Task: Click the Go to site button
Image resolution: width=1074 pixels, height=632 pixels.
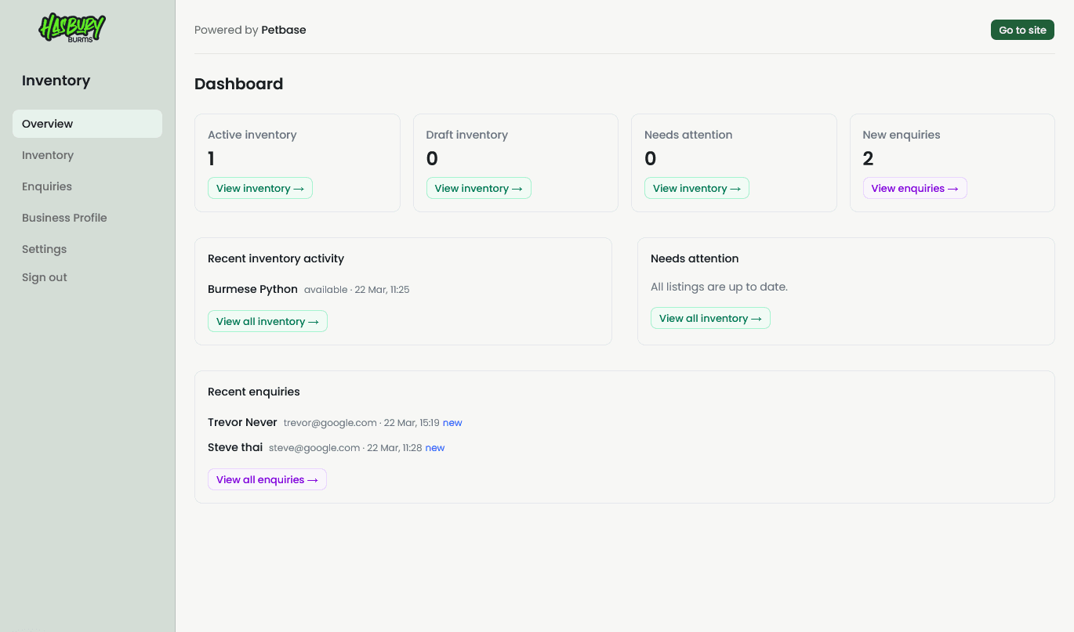Action: 1022,29
